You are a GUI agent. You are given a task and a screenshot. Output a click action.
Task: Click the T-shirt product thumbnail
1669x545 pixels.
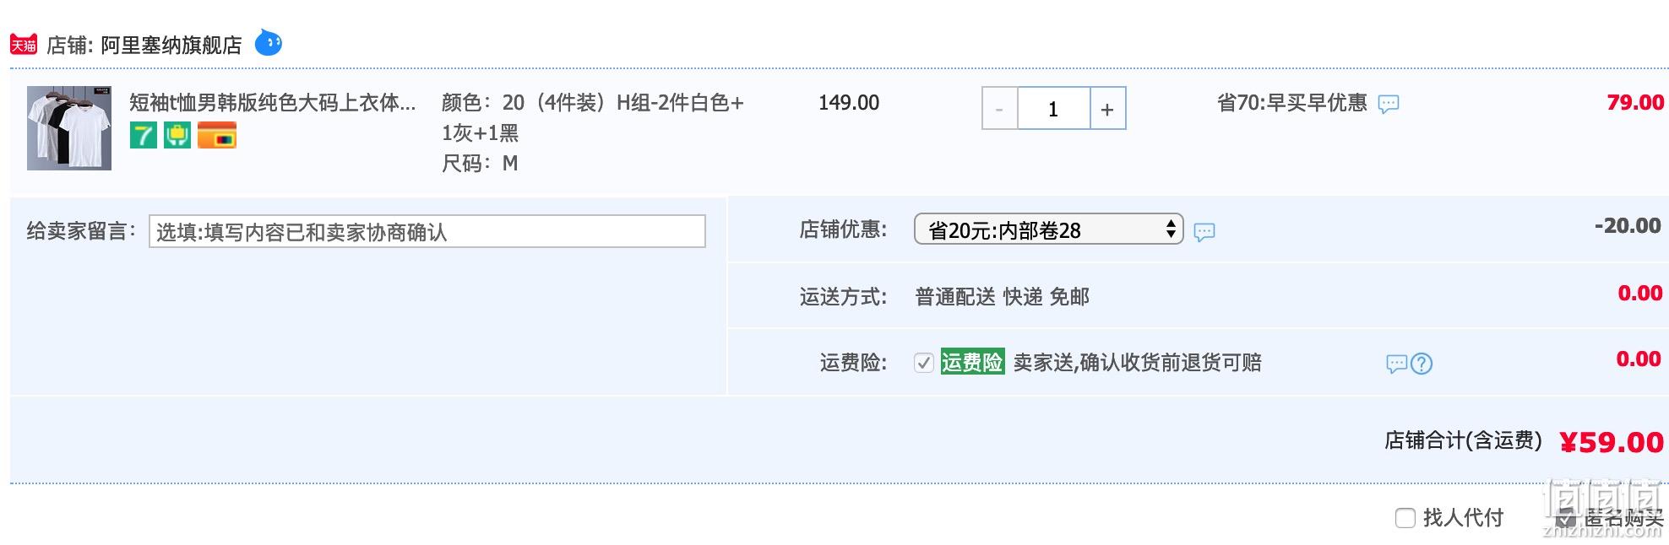69,128
